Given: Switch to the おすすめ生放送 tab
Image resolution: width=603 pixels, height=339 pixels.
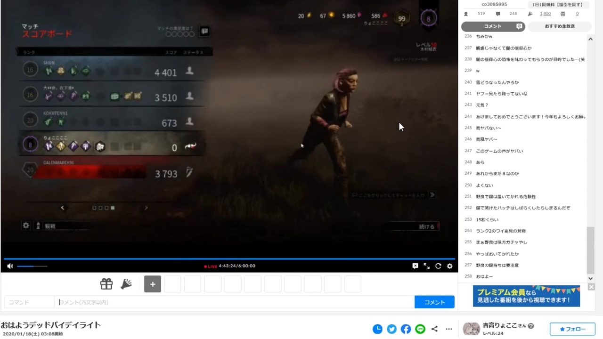Looking at the screenshot, I should pos(560,26).
